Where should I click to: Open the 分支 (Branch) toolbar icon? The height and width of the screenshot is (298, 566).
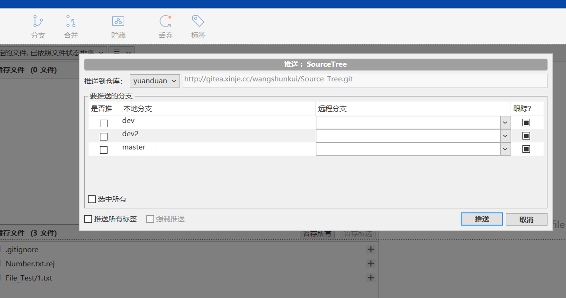(38, 26)
